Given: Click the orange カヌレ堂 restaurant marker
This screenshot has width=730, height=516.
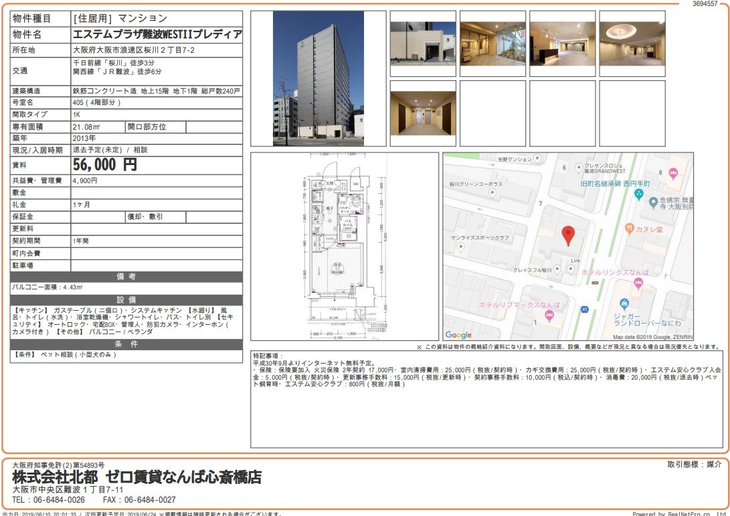Looking at the screenshot, I should 630,228.
